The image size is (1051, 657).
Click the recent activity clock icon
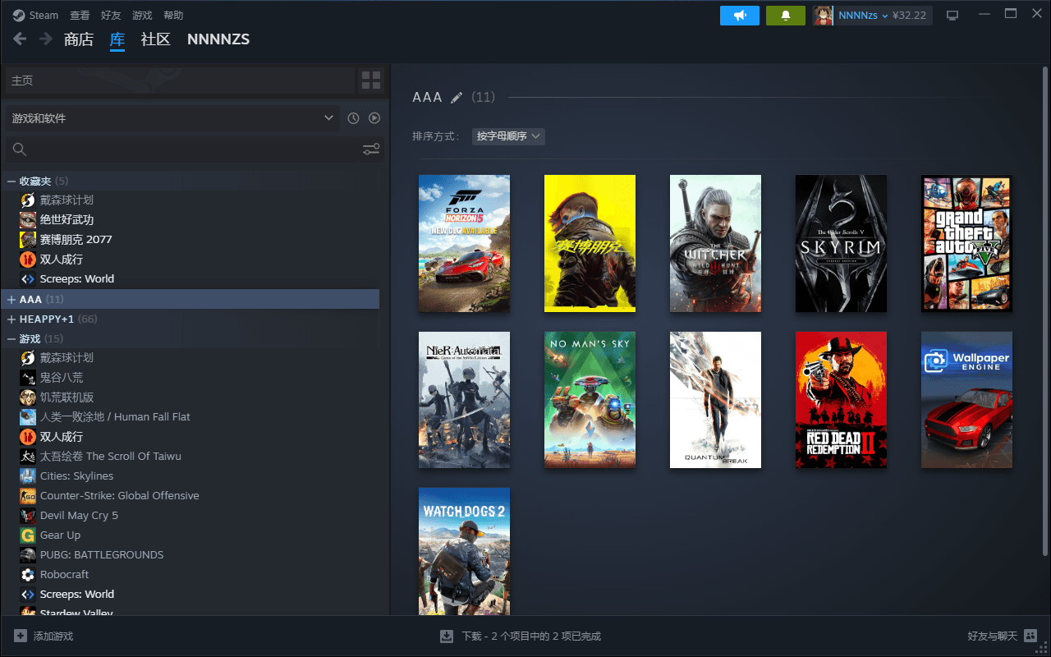click(353, 118)
